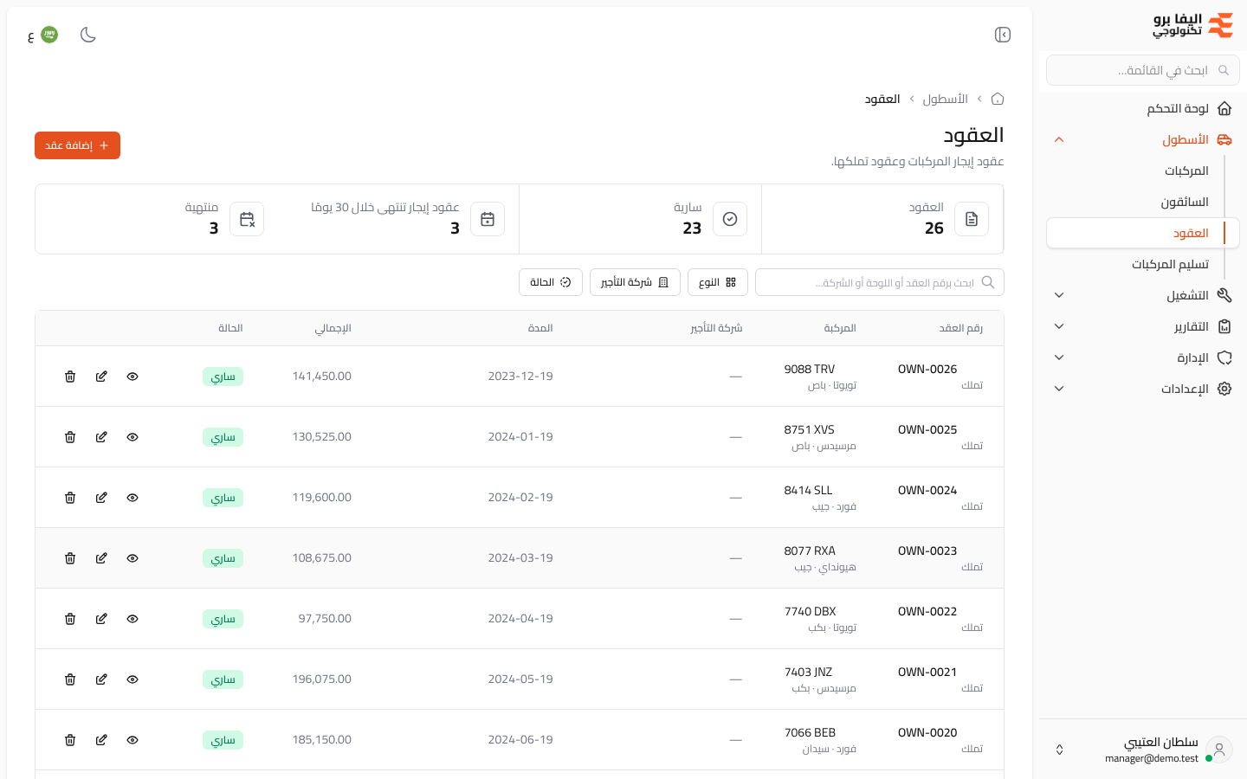Collapse the sidebar panel icon
Image resolution: width=1247 pixels, height=779 pixels.
pos(1003,35)
